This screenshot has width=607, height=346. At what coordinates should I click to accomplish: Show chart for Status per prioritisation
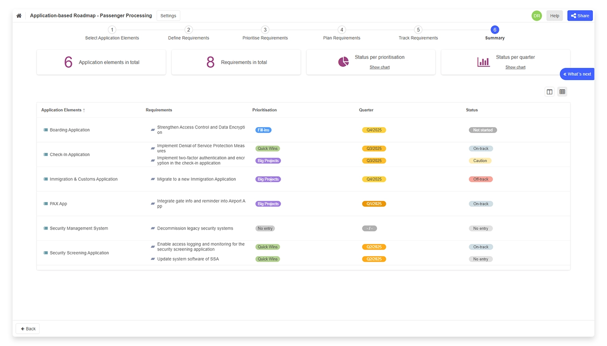point(379,67)
